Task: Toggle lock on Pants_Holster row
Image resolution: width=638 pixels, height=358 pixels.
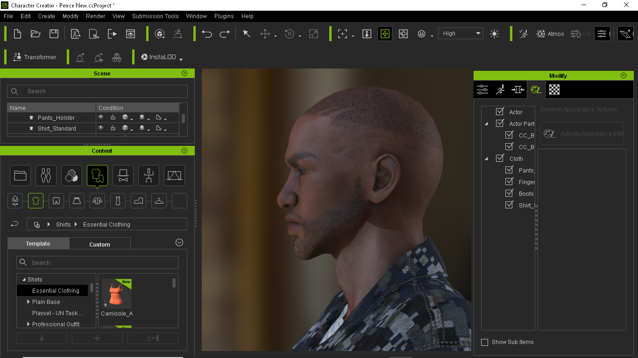Action: tap(113, 117)
